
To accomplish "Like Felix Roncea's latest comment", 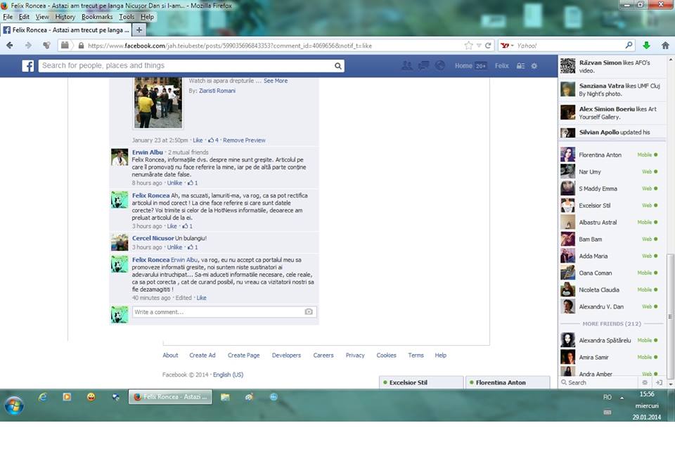I will tap(201, 298).
